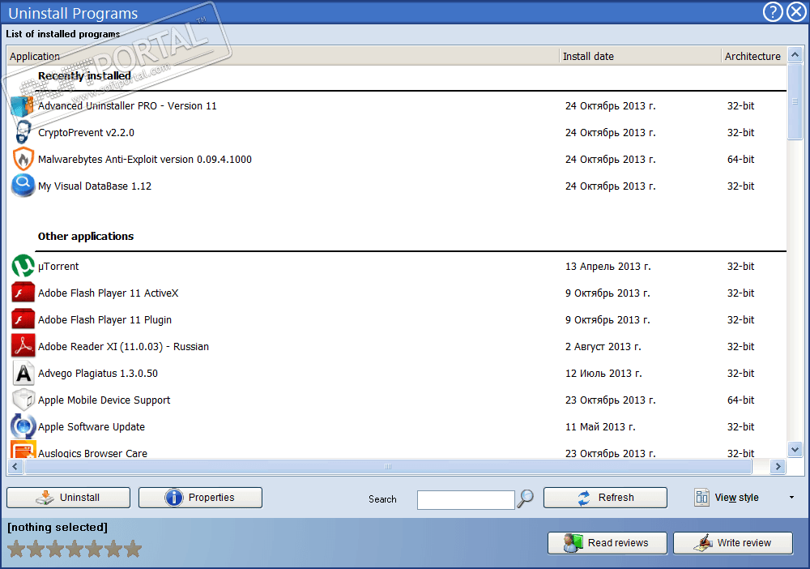Select the Auslogics Browser Care entry
The image size is (810, 569).
point(397,451)
